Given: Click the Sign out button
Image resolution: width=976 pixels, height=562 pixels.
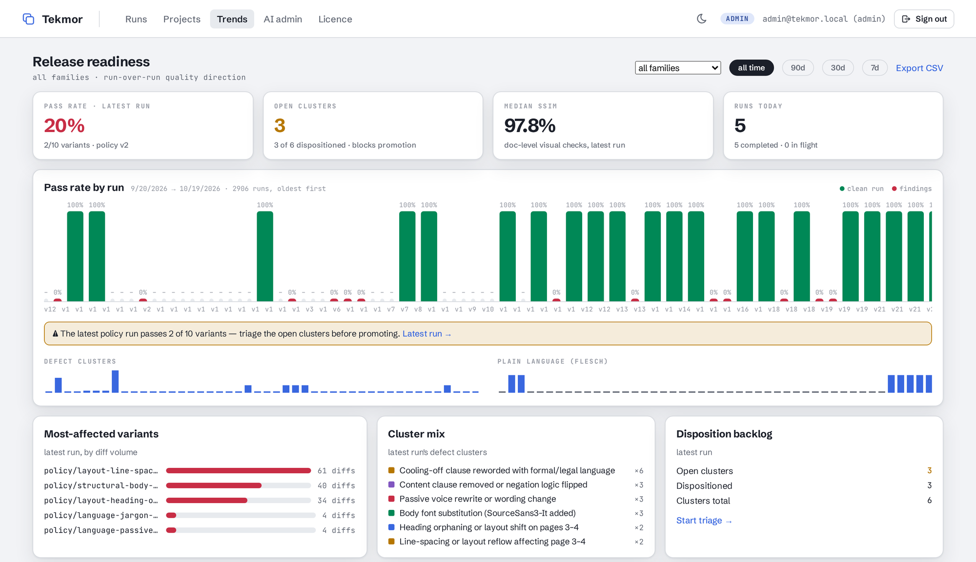Looking at the screenshot, I should (x=924, y=19).
